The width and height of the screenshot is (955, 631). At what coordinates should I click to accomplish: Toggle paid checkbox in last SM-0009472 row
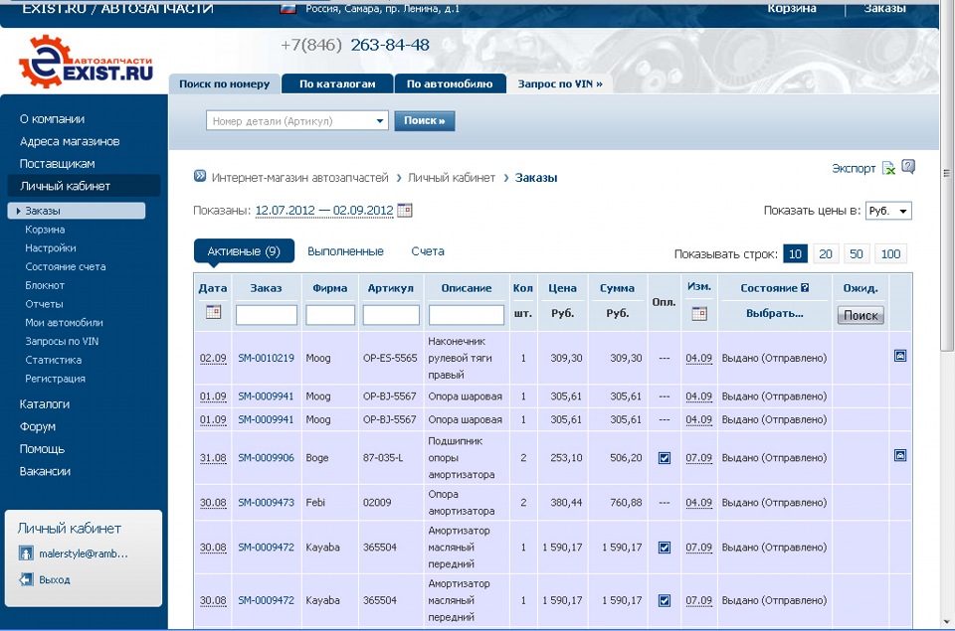pyautogui.click(x=665, y=600)
